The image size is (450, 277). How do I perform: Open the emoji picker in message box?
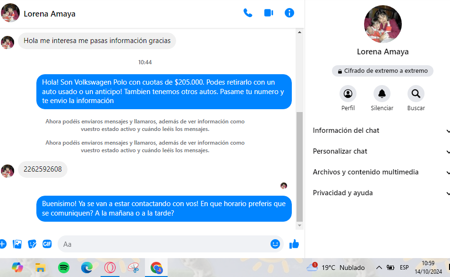pyautogui.click(x=275, y=244)
